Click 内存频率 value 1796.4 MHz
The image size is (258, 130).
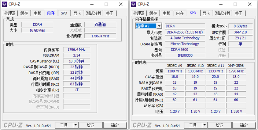click(76, 50)
